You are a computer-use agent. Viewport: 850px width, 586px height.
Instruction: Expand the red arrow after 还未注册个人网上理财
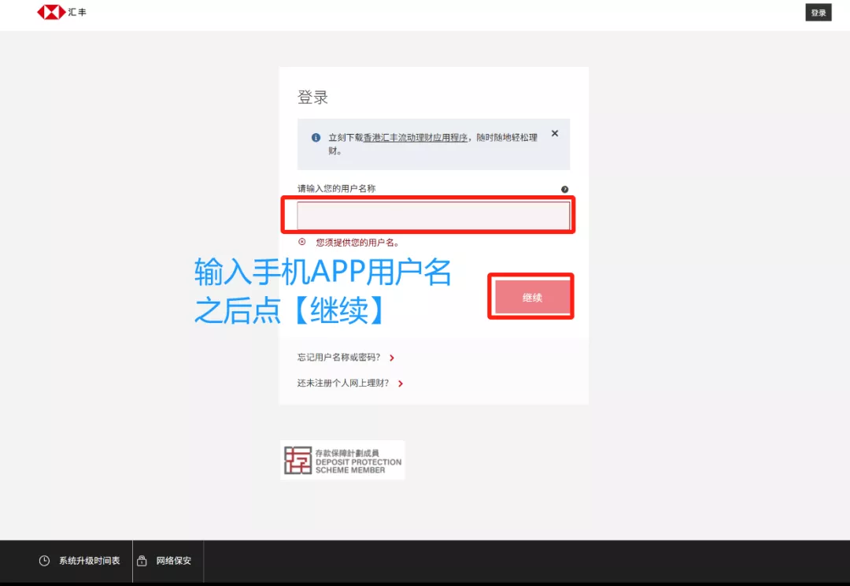click(400, 384)
